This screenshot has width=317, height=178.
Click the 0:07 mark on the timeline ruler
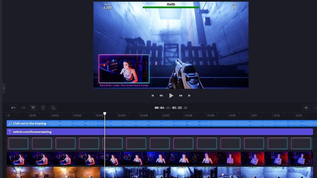pyautogui.click(x=166, y=115)
